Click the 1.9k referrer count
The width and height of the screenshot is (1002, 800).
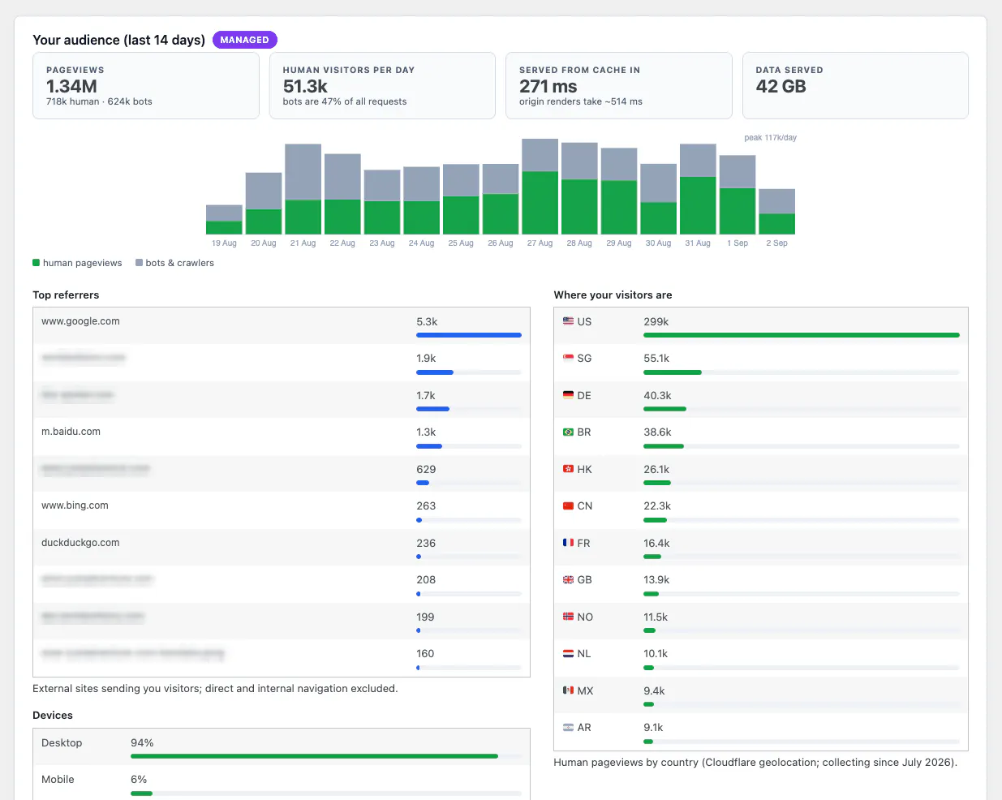(426, 358)
